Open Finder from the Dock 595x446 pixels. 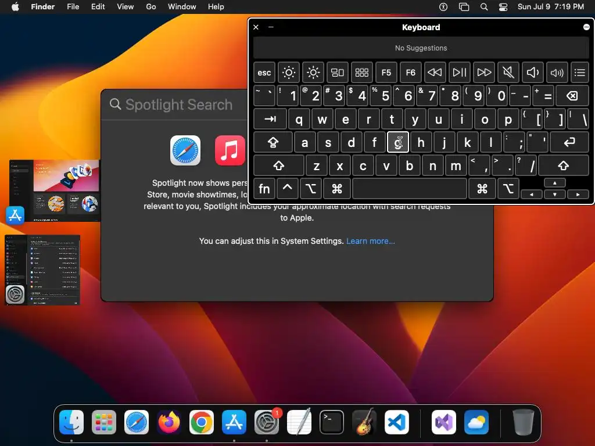[71, 422]
